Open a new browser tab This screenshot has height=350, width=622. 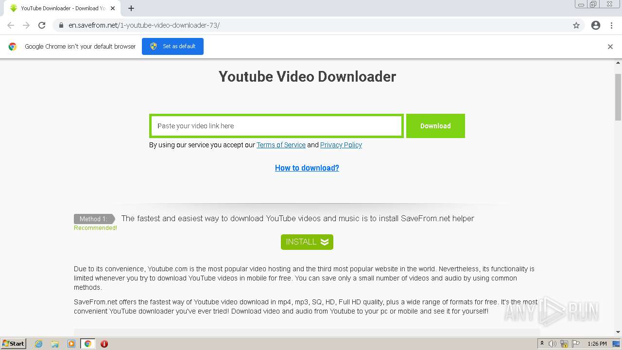click(x=131, y=8)
